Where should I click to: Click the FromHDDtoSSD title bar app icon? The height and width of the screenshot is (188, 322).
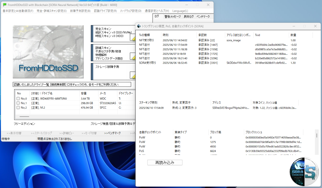coord(4,5)
